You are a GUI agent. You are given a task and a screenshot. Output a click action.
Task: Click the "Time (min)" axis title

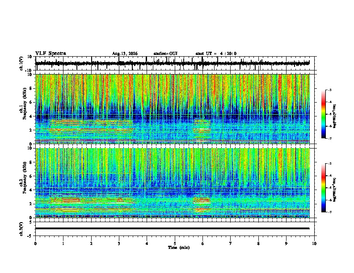click(x=179, y=248)
